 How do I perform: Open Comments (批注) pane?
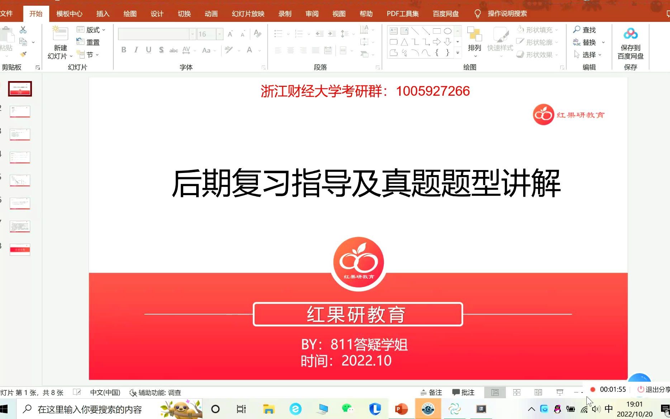coord(463,392)
